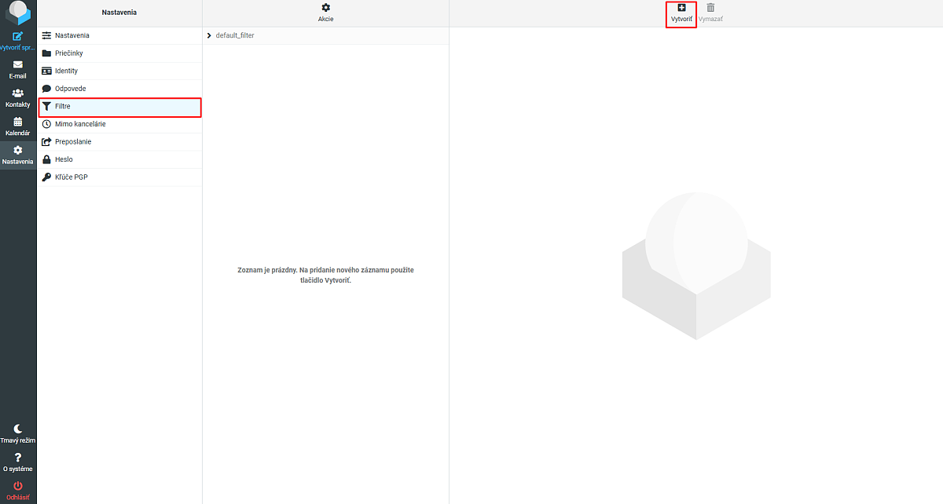Open the Kalendár calendar icon

coord(18,122)
